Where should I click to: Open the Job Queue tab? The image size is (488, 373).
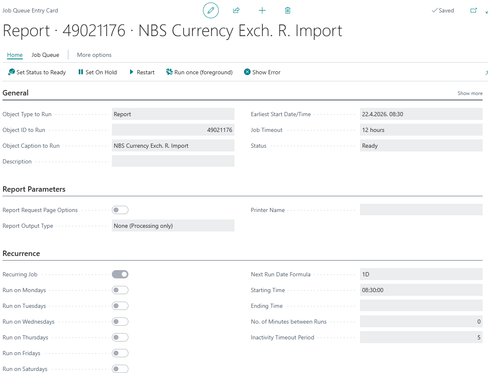tap(45, 55)
